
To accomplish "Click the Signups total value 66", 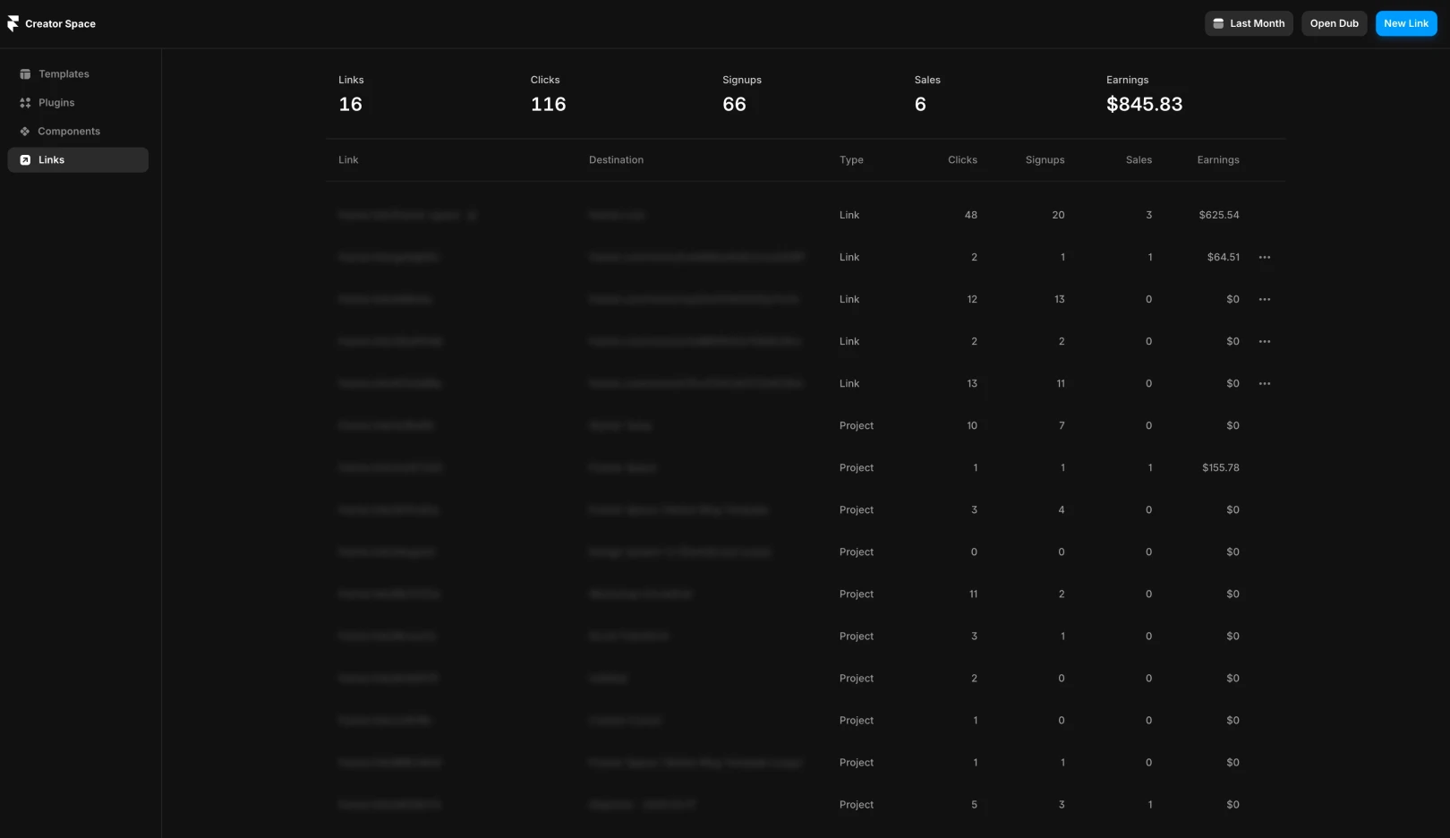I will point(734,105).
